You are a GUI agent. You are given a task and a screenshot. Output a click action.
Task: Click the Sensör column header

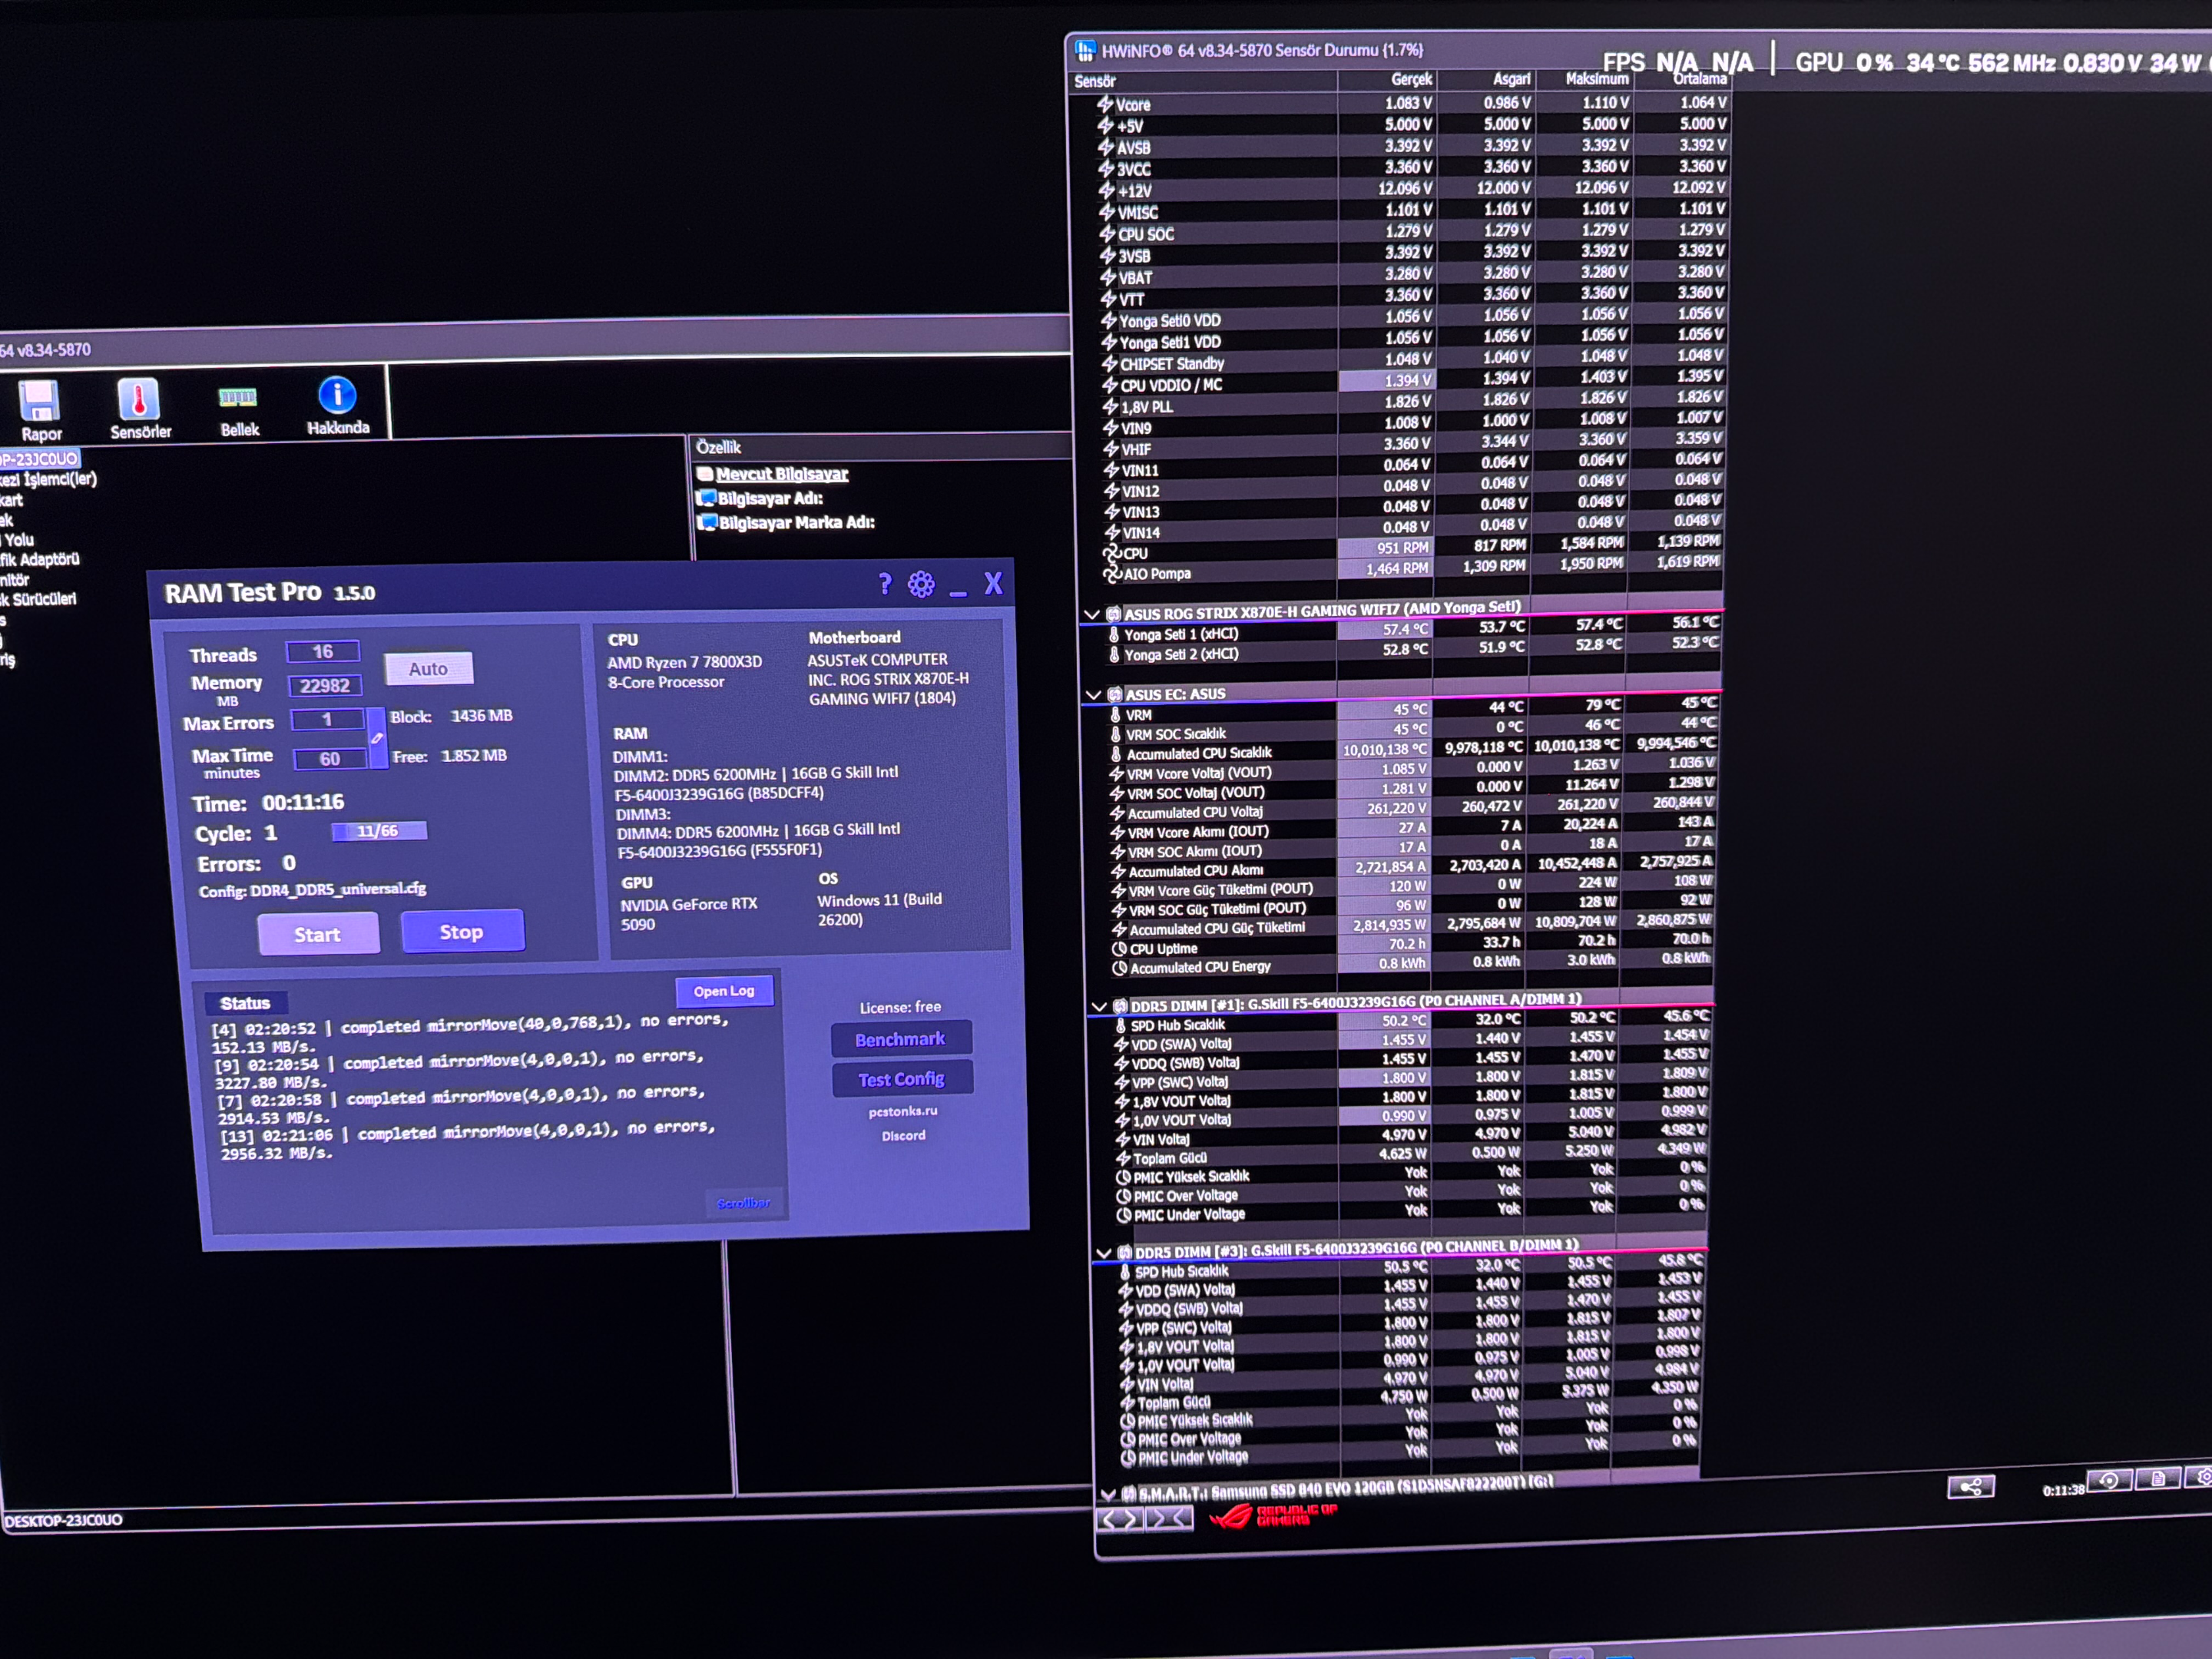pyautogui.click(x=1204, y=81)
